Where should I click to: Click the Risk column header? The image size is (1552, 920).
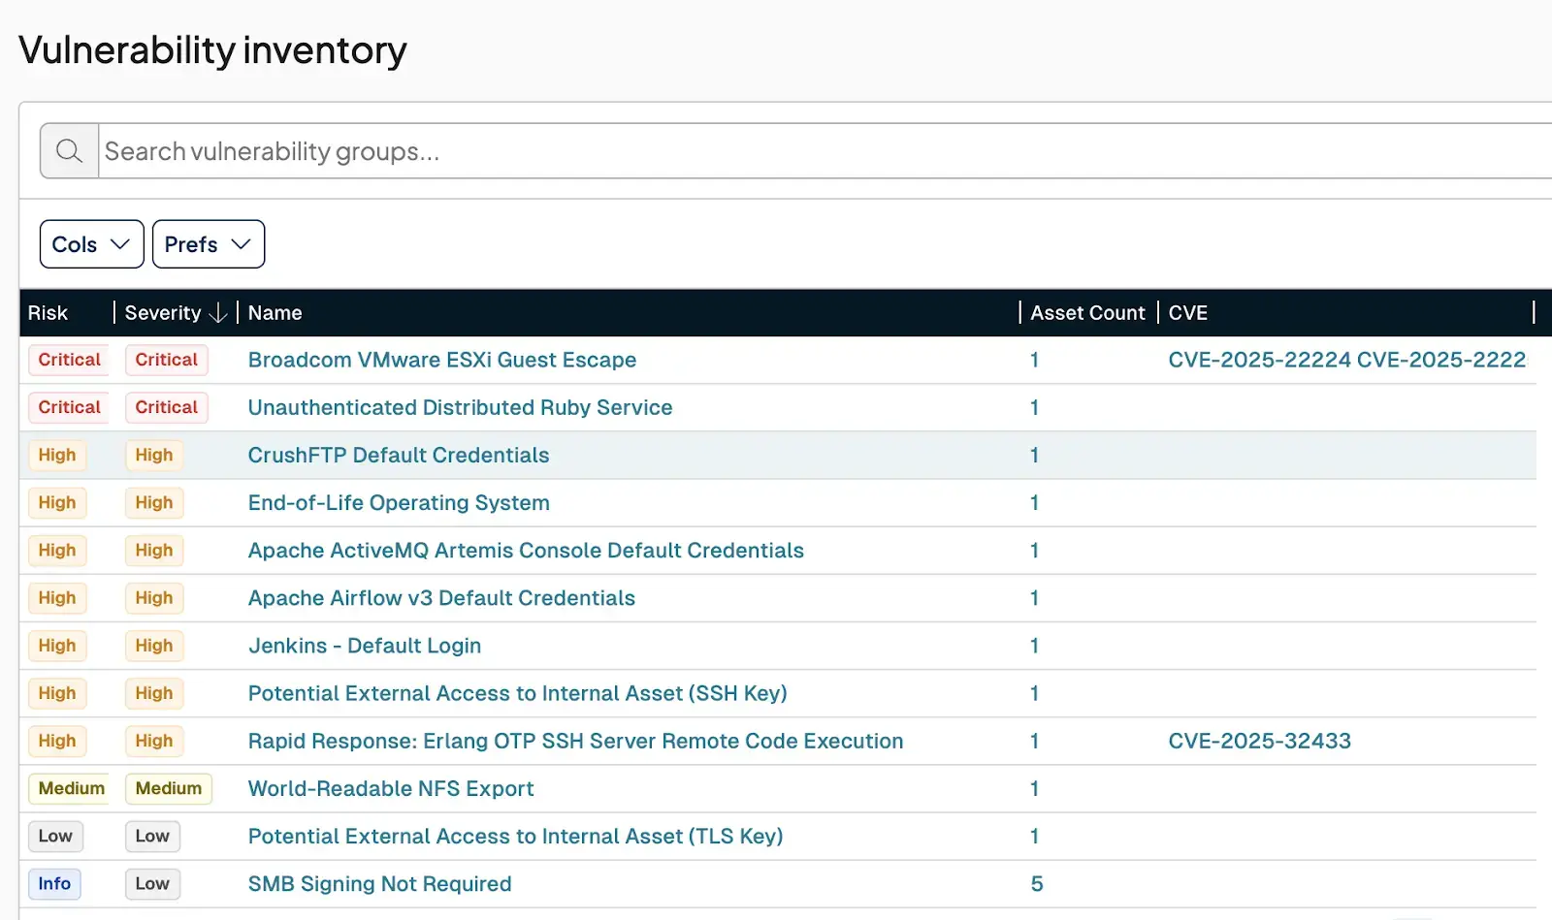(x=47, y=312)
